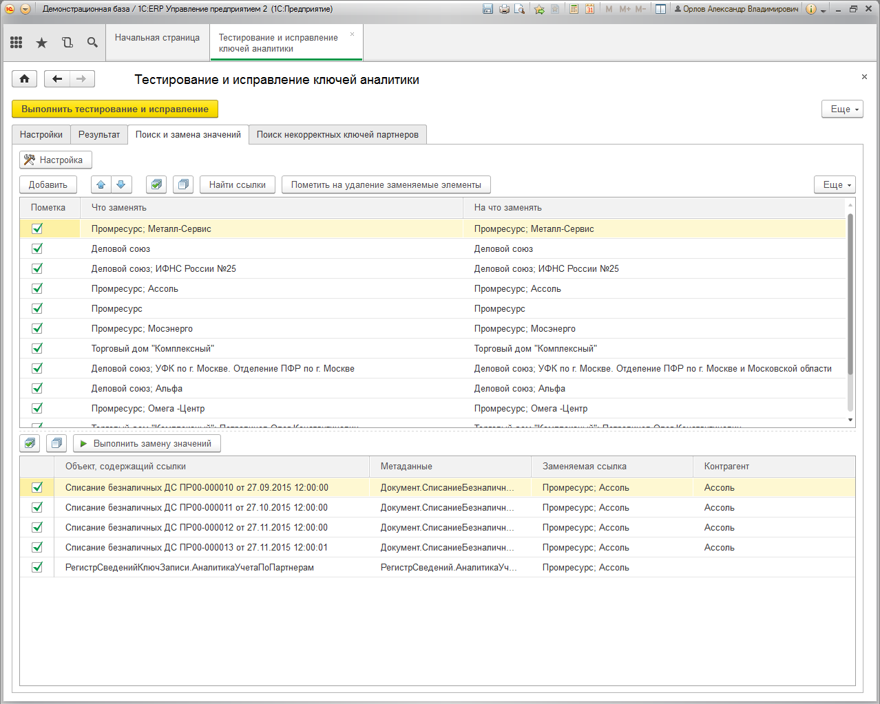
Task: Toggle checkbox for ПР00-000010 document row
Action: click(37, 487)
